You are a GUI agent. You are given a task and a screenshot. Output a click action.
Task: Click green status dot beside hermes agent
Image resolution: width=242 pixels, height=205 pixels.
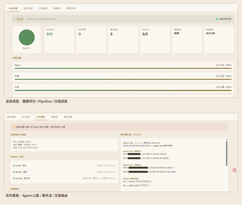point(14,178)
